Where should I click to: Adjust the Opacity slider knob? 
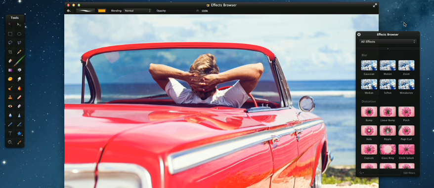[197, 11]
